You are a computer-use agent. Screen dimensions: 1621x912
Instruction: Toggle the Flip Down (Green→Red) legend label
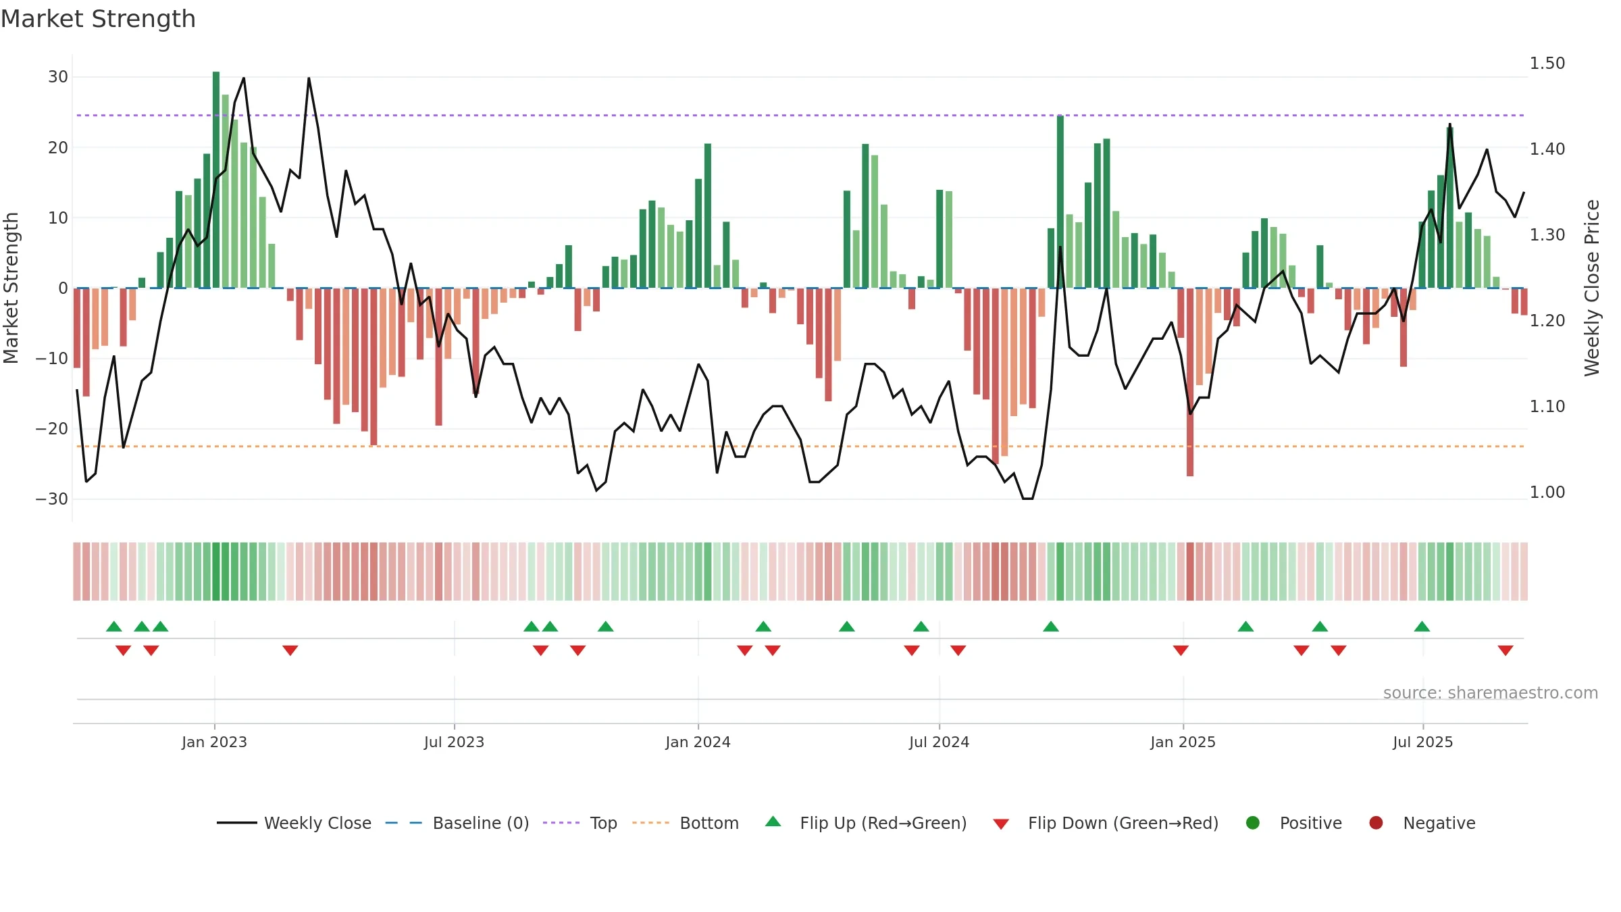point(1123,823)
